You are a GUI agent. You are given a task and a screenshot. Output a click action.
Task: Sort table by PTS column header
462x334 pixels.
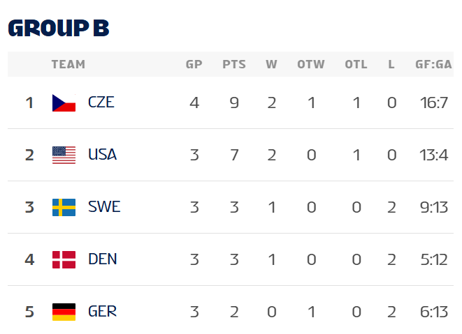234,64
